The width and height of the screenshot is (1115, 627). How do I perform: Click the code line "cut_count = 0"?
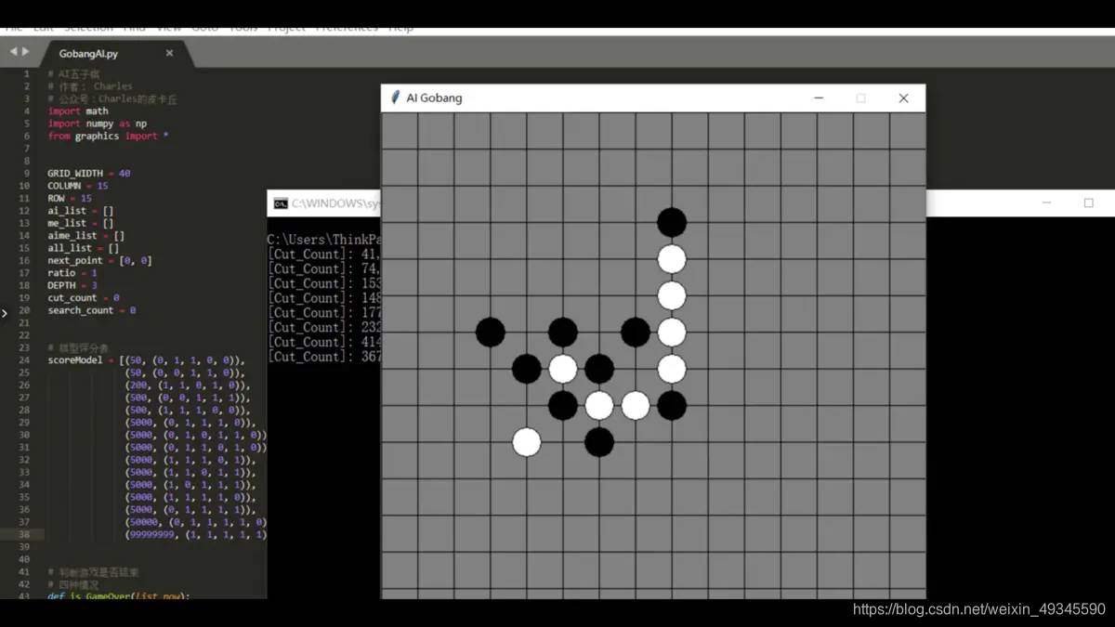click(84, 298)
